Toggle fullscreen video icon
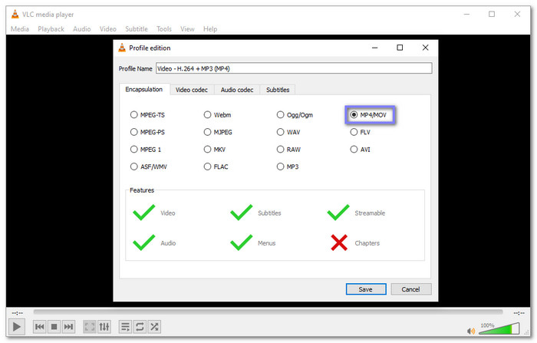 90,327
